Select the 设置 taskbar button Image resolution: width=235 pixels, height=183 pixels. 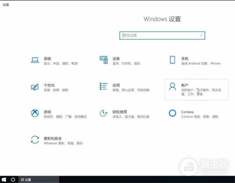39,179
